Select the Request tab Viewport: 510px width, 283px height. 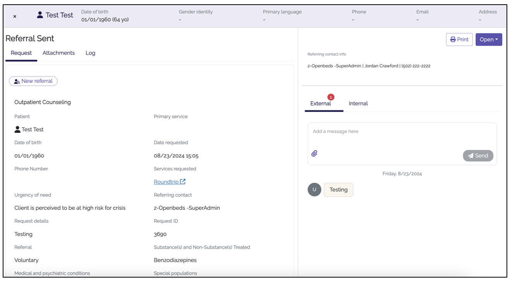[21, 53]
